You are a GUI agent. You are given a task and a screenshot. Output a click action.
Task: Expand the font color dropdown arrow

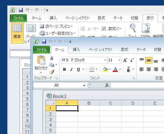click(x=120, y=69)
